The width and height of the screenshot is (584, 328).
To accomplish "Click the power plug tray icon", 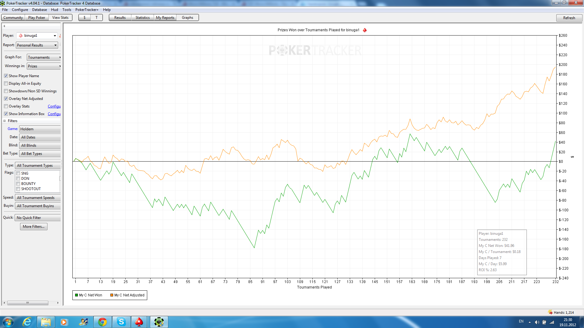I will coord(544,322).
